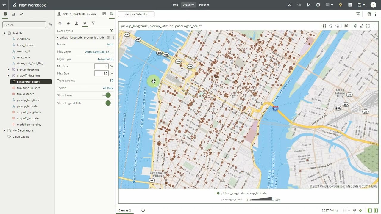Select the hack_license column
The height and width of the screenshot is (214, 381).
click(25, 45)
